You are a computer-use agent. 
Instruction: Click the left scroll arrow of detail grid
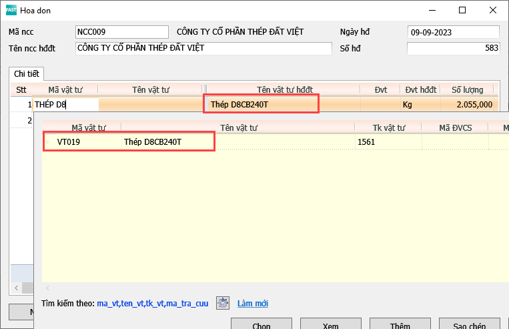[16, 288]
